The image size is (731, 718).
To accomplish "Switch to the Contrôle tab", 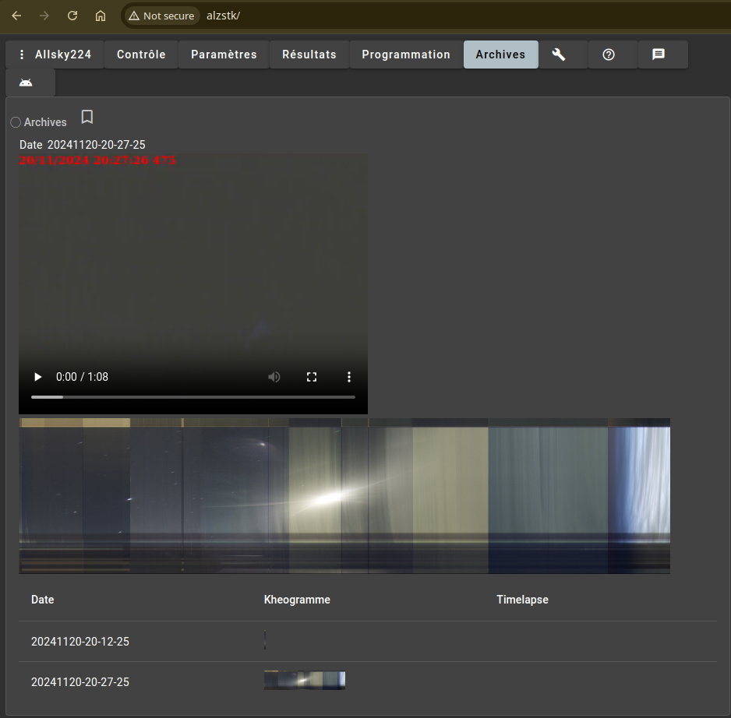I will (141, 55).
